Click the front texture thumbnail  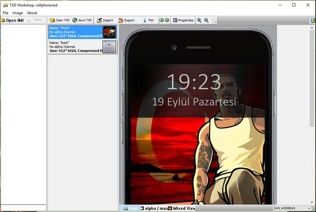(109, 32)
